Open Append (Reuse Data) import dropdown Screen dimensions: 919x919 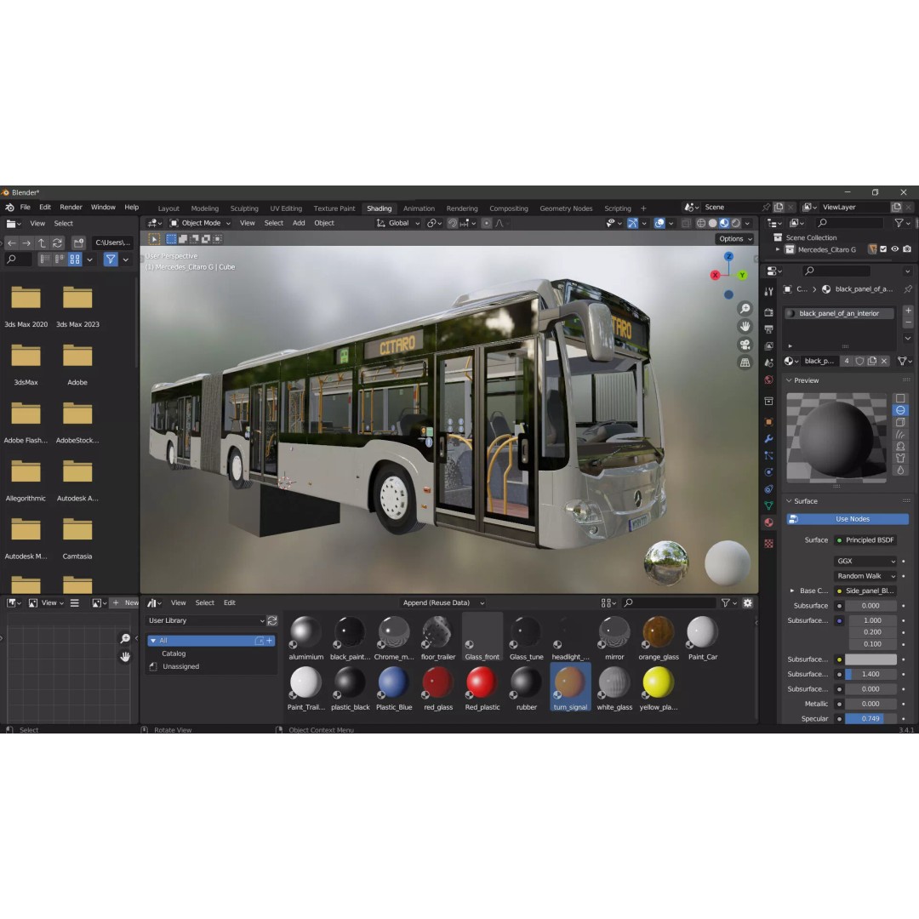click(443, 603)
